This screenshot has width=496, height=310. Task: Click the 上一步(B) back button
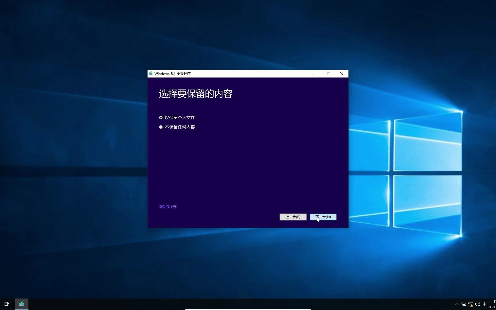(293, 217)
